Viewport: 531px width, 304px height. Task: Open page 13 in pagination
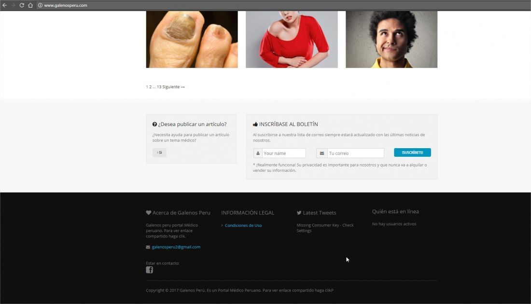159,87
